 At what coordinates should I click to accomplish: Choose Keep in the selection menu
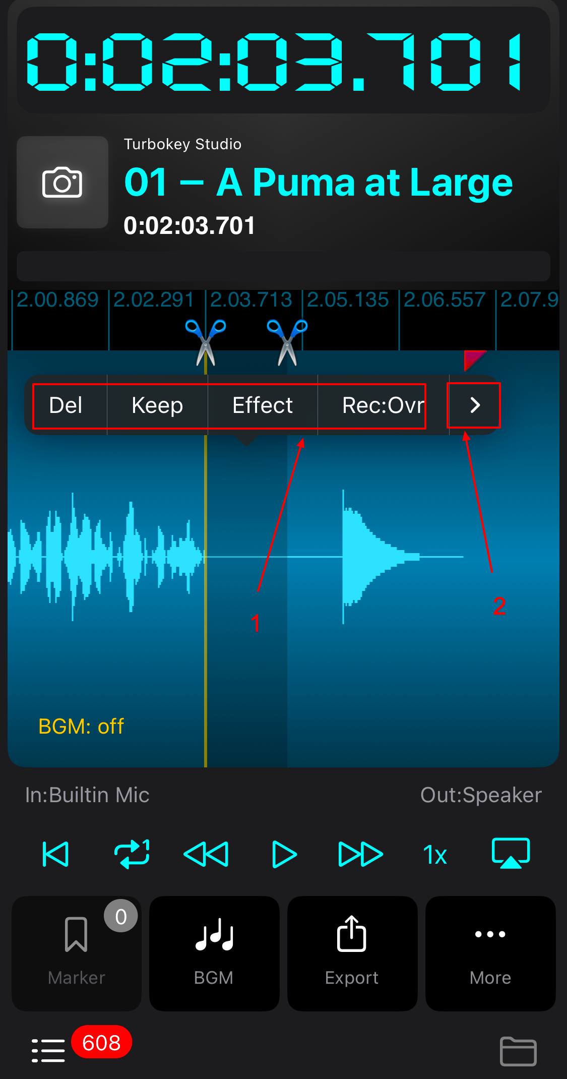pyautogui.click(x=157, y=405)
